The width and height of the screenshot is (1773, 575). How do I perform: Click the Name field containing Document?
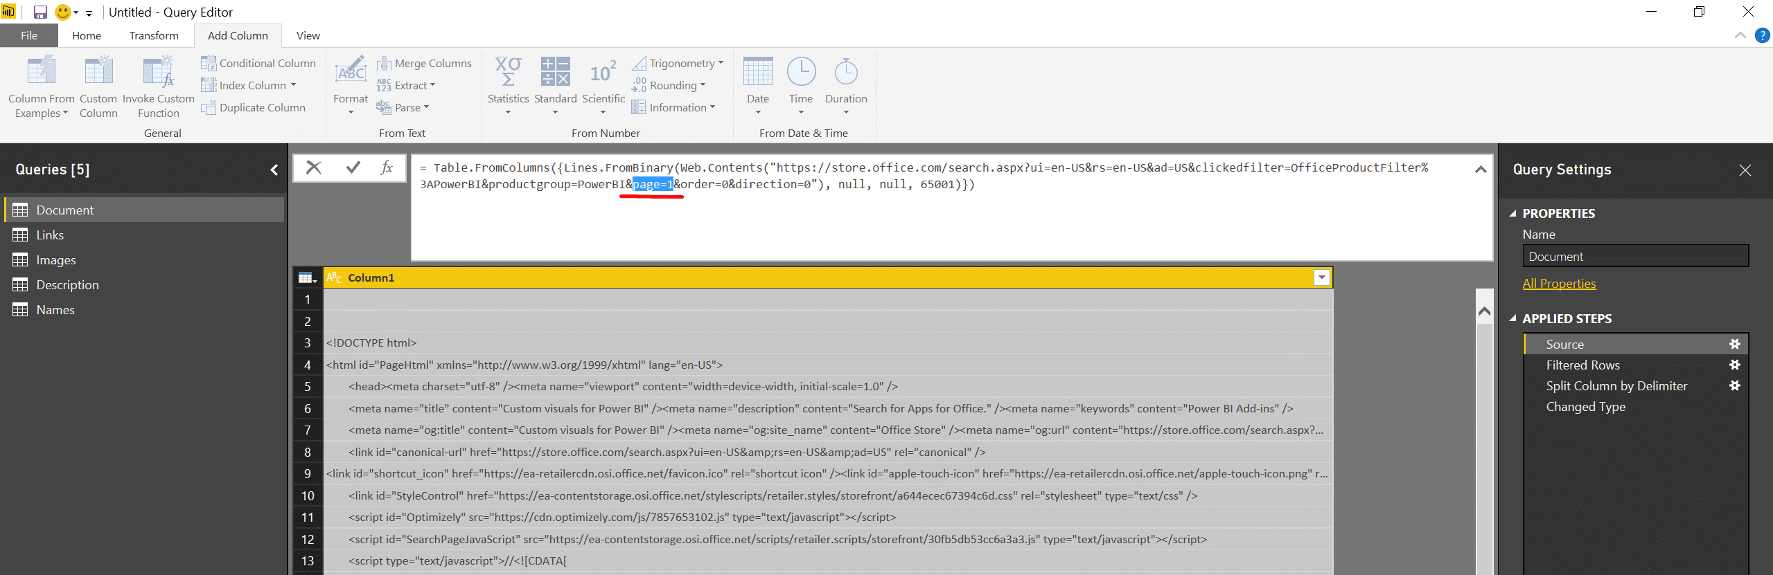[1635, 256]
